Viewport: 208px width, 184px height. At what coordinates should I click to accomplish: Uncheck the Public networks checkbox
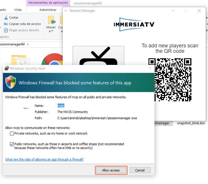click(x=12, y=144)
